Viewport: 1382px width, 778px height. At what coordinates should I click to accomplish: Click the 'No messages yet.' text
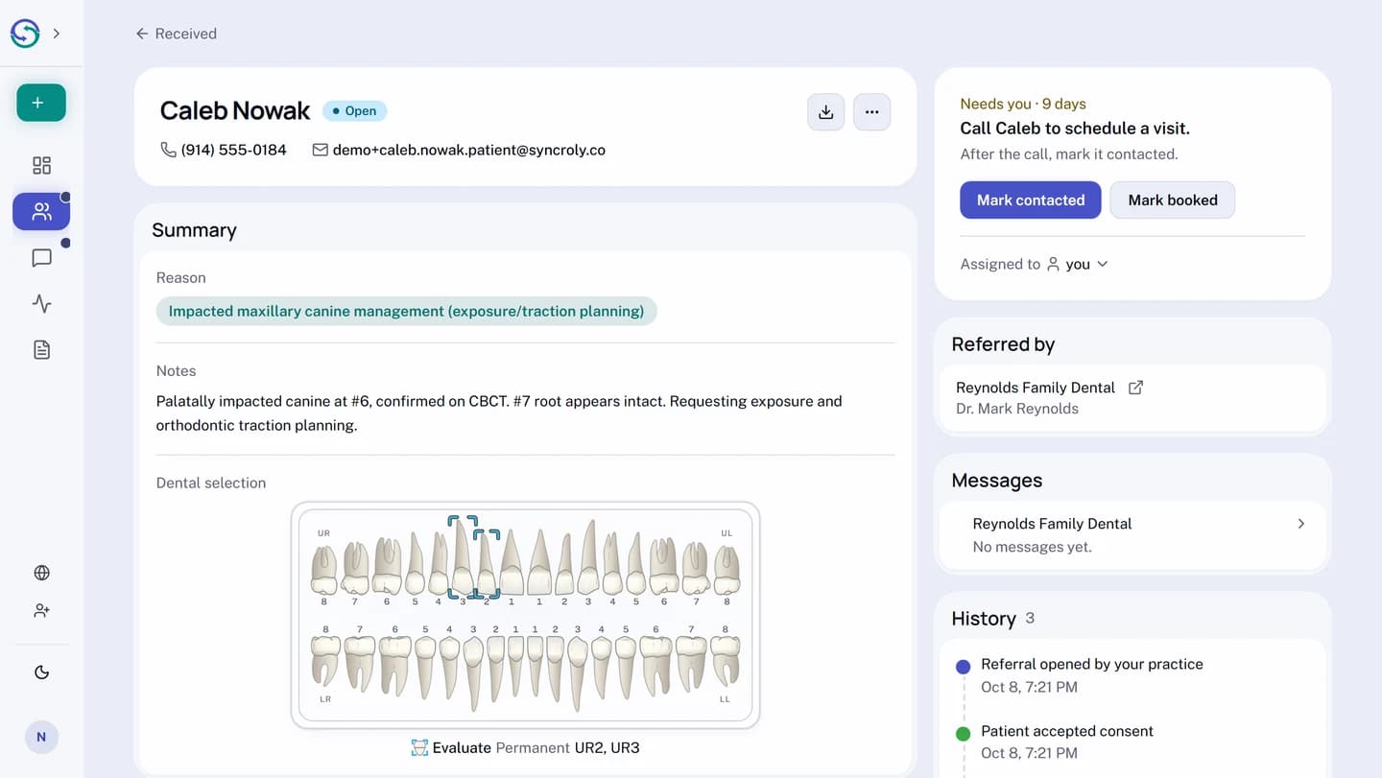coord(1032,547)
